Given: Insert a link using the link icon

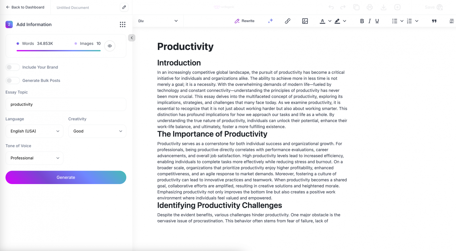Looking at the screenshot, I should coord(288,21).
